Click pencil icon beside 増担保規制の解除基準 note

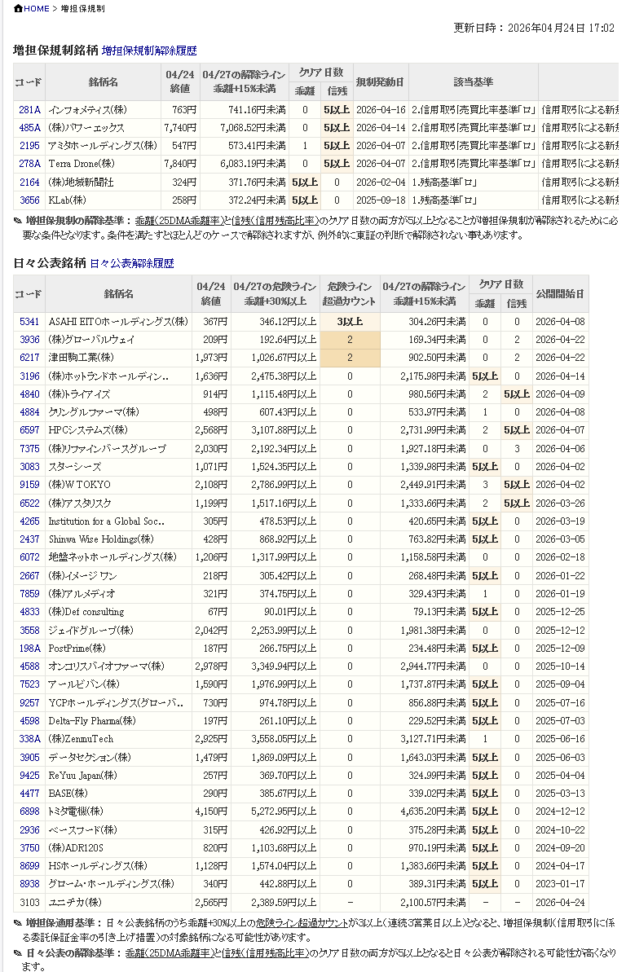point(18,221)
